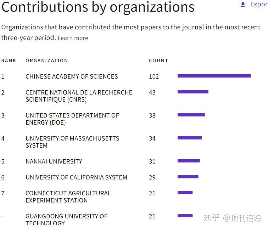Click the Department of Energy purple bar
268x229 pixels.
point(191,115)
